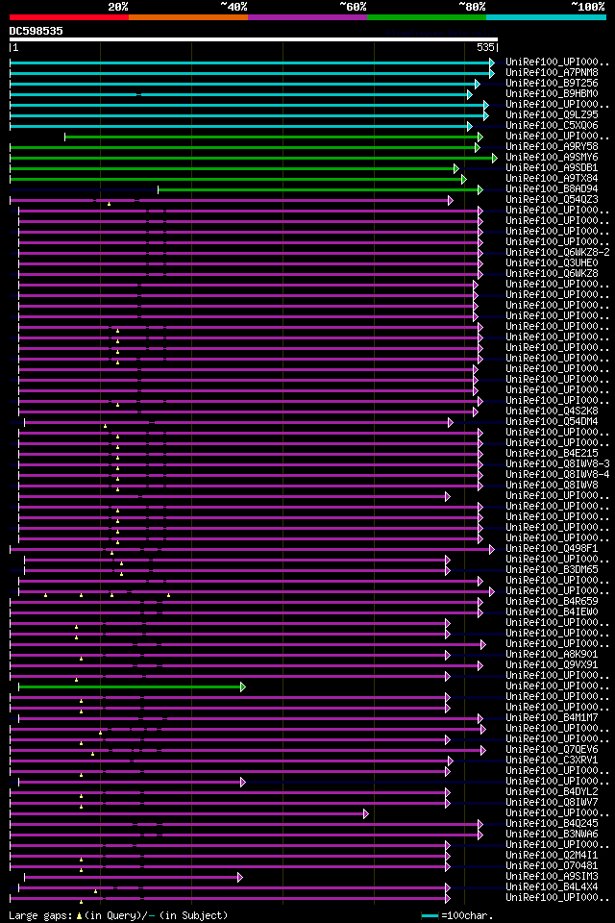This screenshot has height=923, width=615.
Task: Click the cyan 100char scale bar in legend
Action: coord(430,916)
